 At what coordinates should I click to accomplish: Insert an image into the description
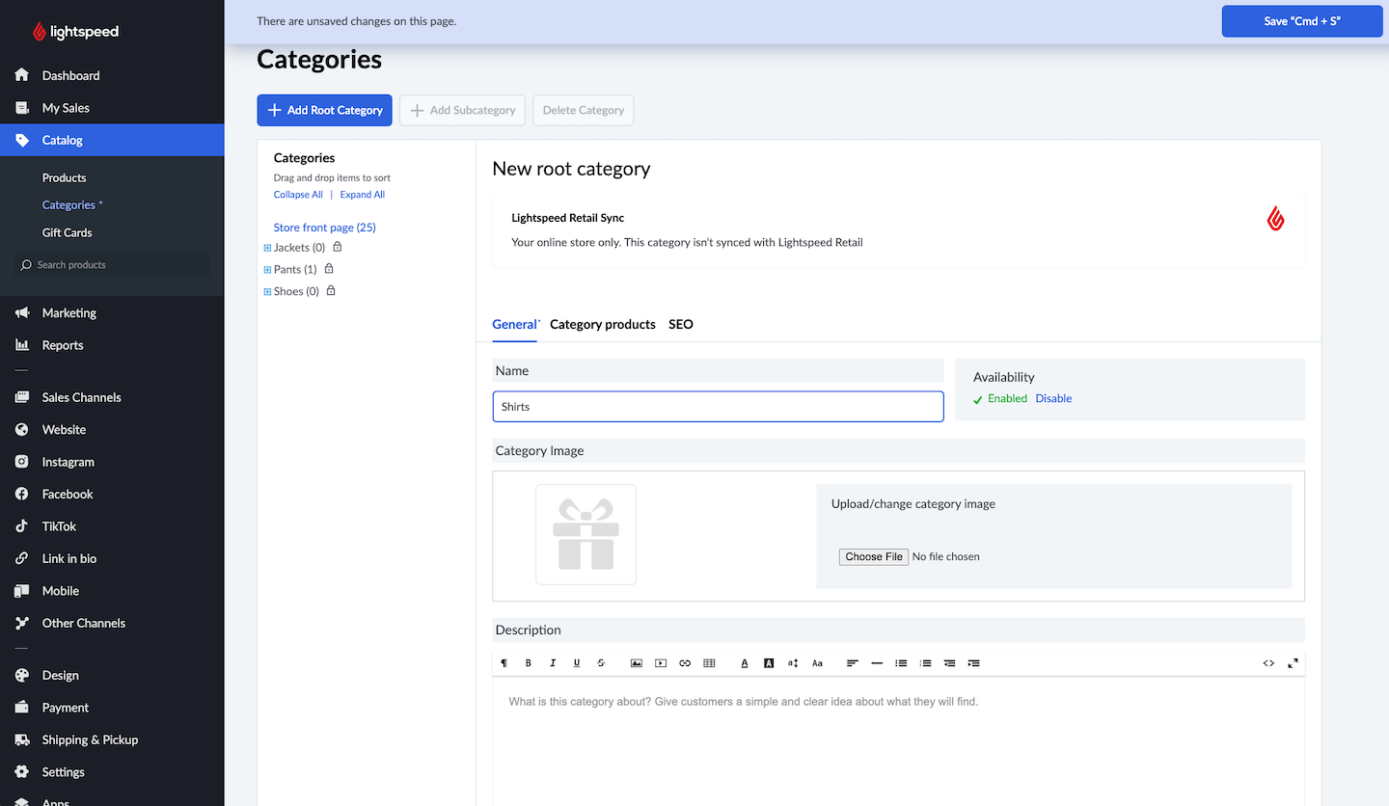[x=637, y=663]
